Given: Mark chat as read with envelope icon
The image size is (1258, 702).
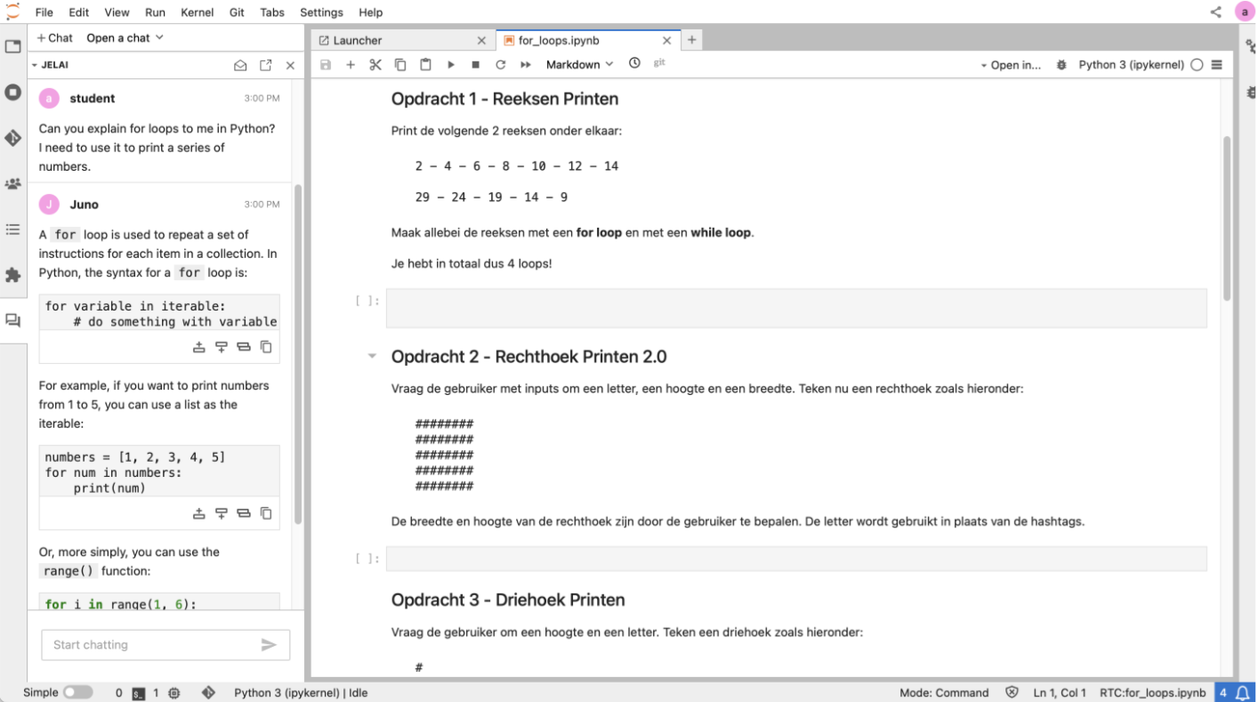Looking at the screenshot, I should click(240, 66).
